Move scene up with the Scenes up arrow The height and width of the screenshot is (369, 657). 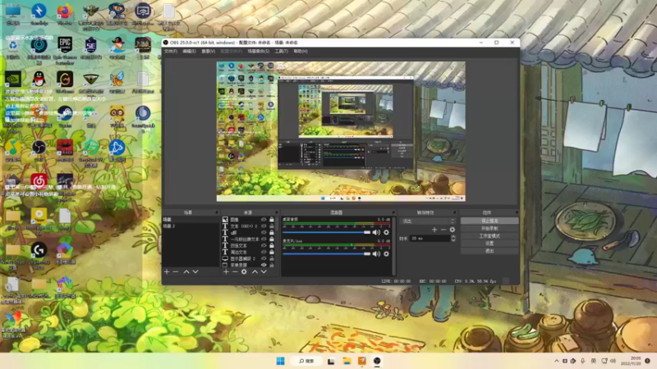pos(186,272)
